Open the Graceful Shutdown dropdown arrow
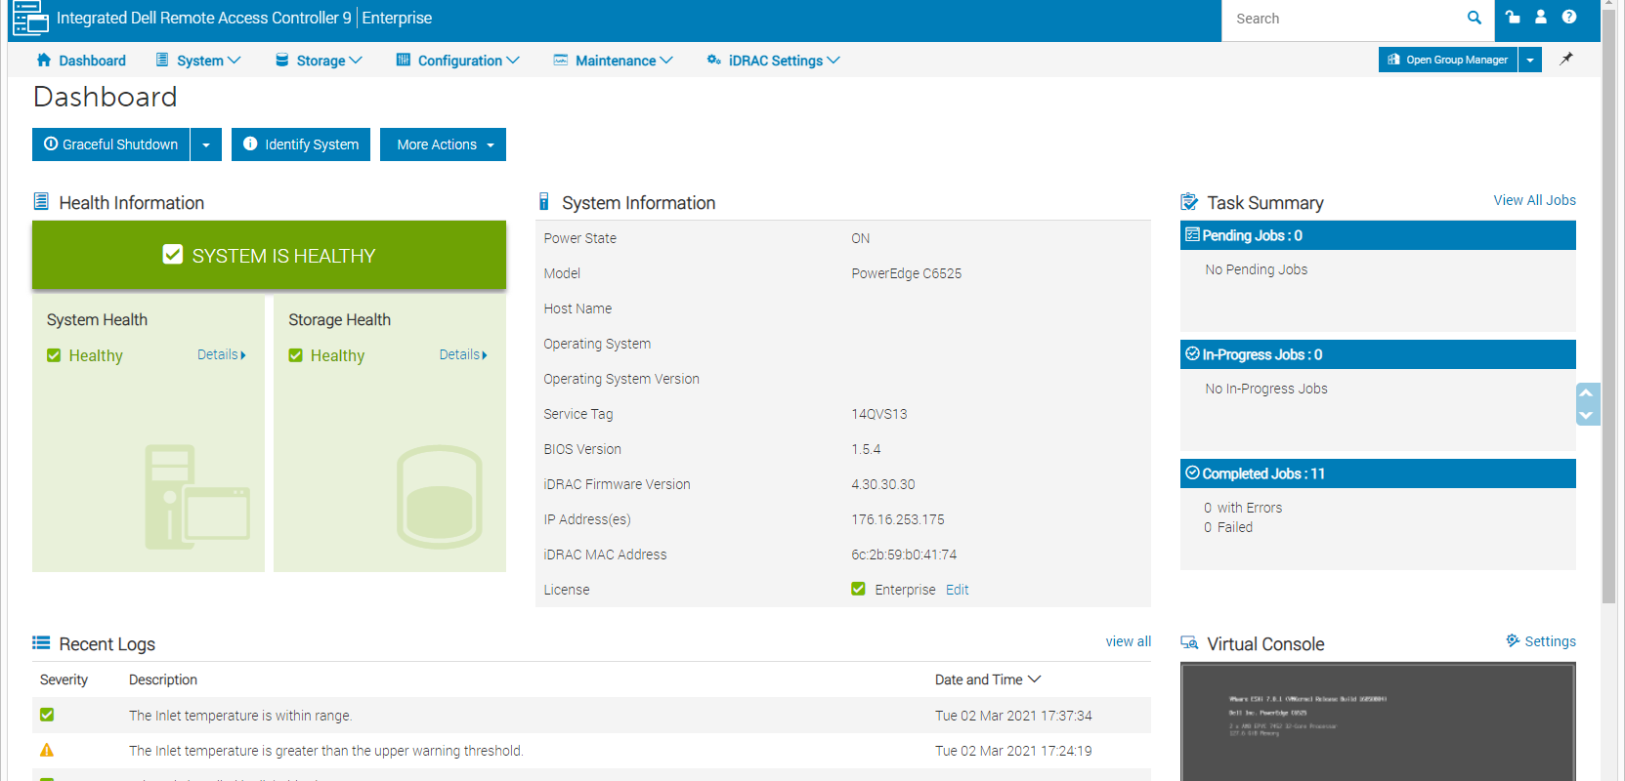Viewport: 1625px width, 781px height. tap(206, 144)
